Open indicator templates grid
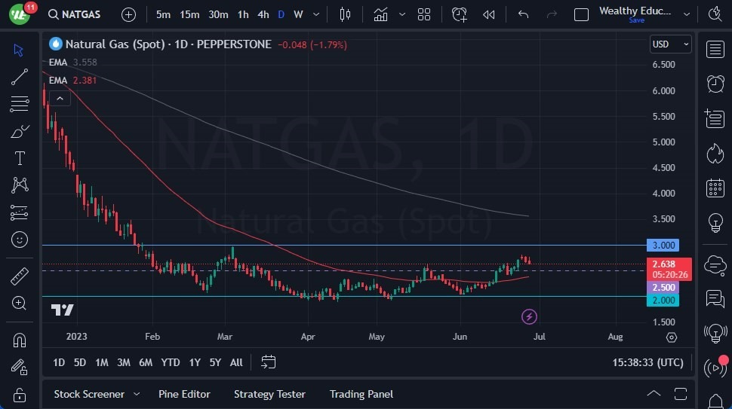The height and width of the screenshot is (409, 732). pos(424,14)
